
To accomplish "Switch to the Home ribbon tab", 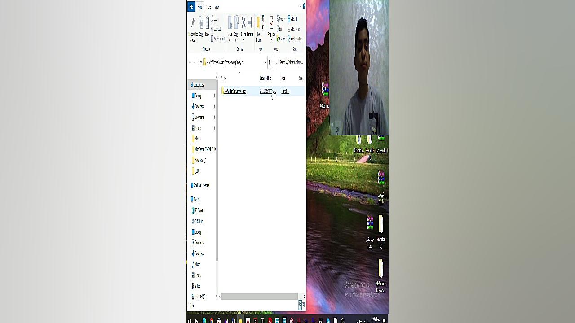I will (x=200, y=7).
